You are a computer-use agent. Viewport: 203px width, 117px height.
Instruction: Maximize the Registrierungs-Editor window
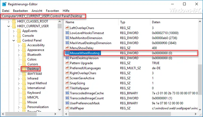(184, 4)
